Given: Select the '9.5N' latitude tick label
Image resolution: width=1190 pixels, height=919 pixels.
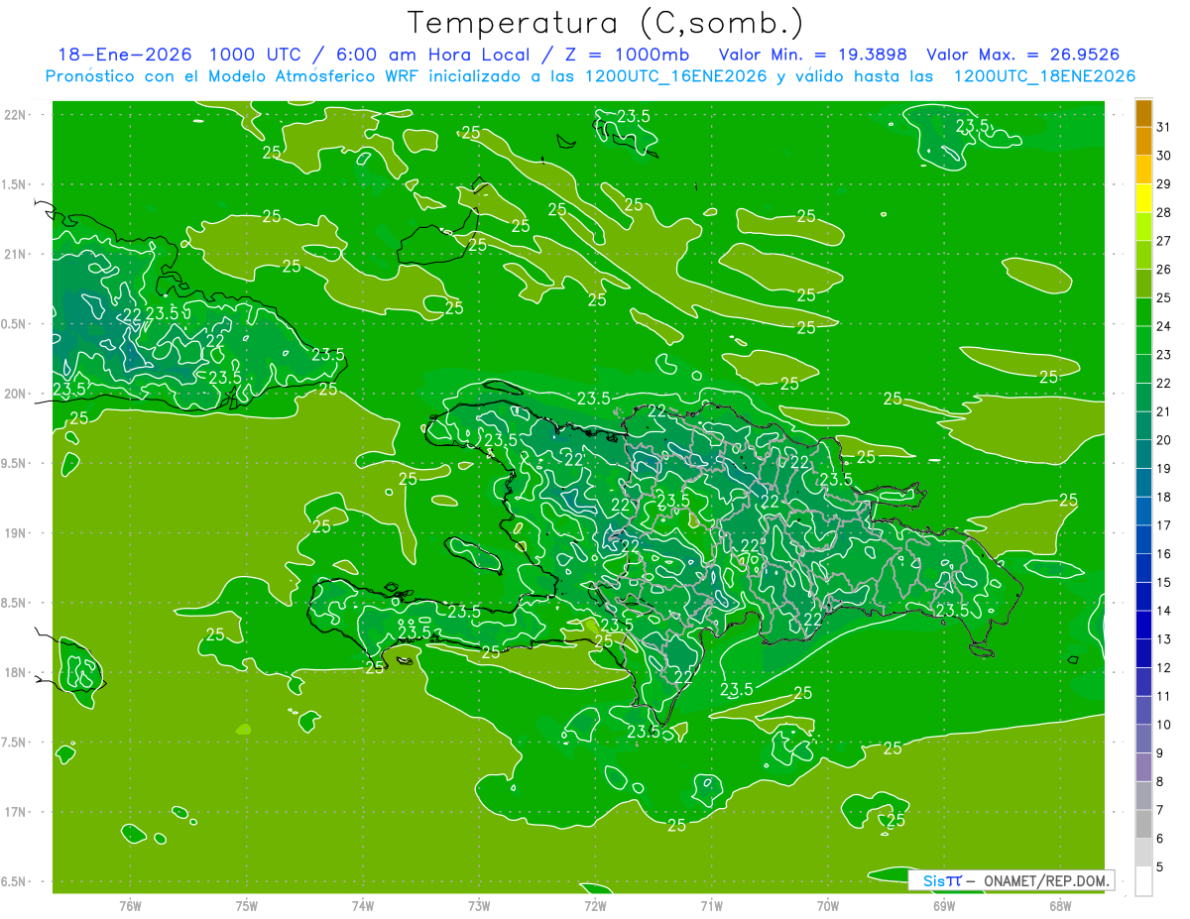Looking at the screenshot, I should (16, 463).
